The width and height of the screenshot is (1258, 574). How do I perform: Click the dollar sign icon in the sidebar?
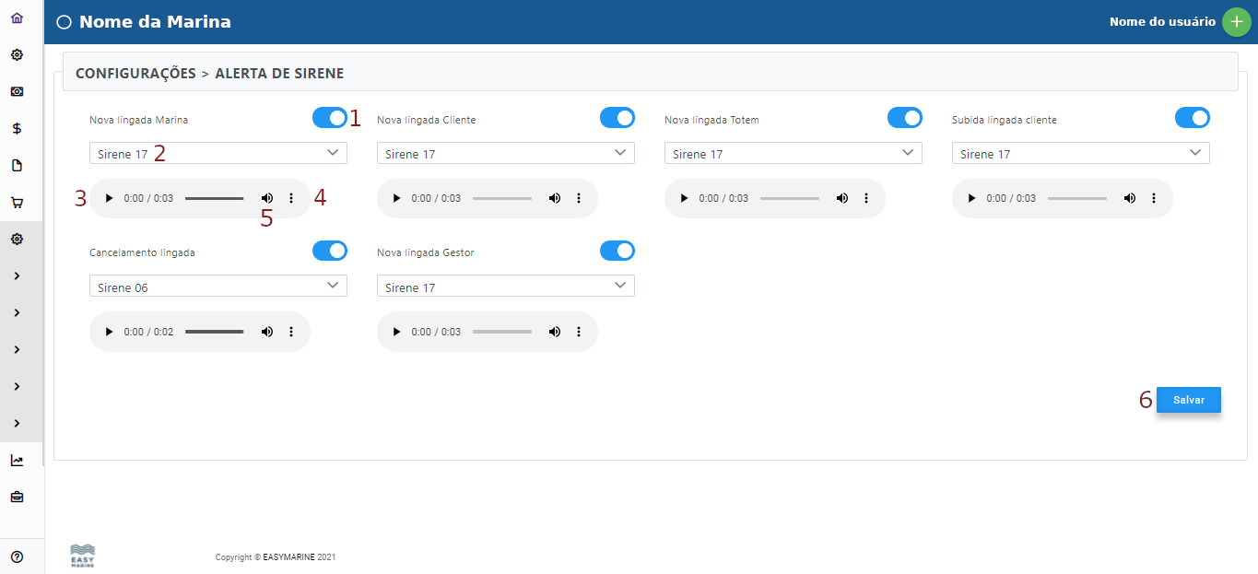(x=17, y=129)
